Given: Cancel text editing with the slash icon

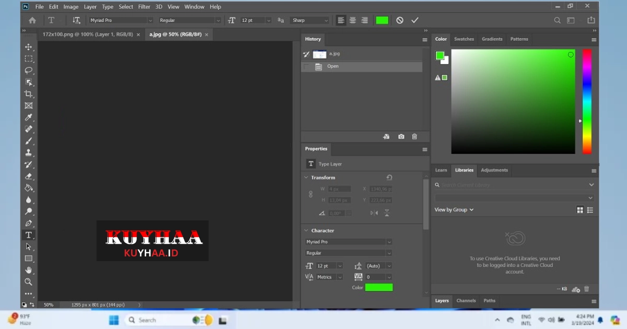Looking at the screenshot, I should pyautogui.click(x=400, y=20).
